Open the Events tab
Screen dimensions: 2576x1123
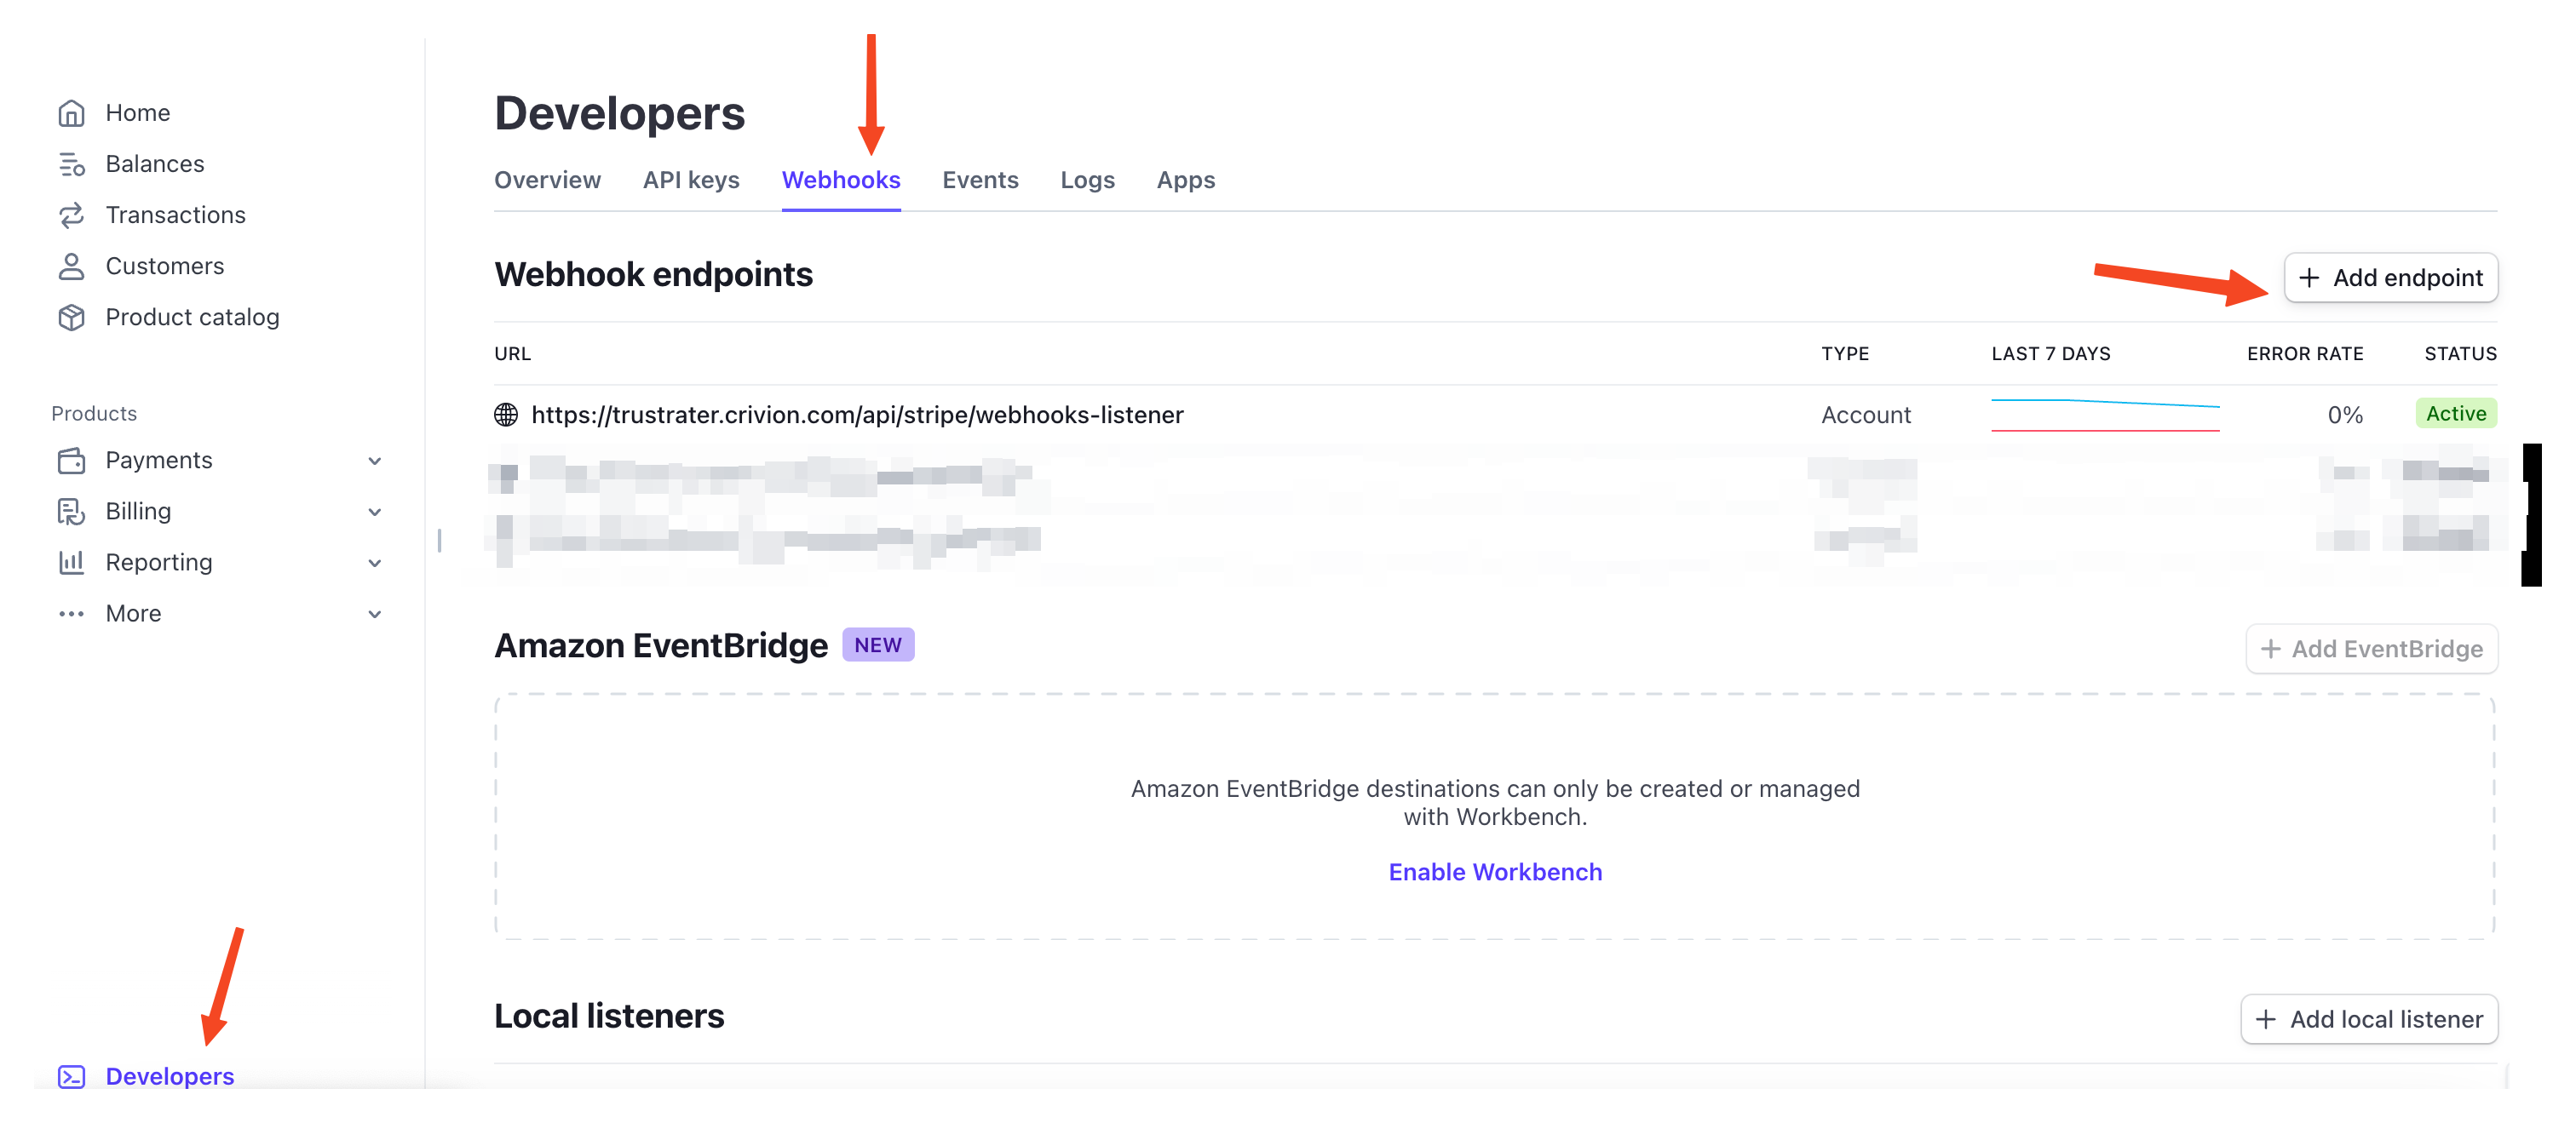coord(980,180)
